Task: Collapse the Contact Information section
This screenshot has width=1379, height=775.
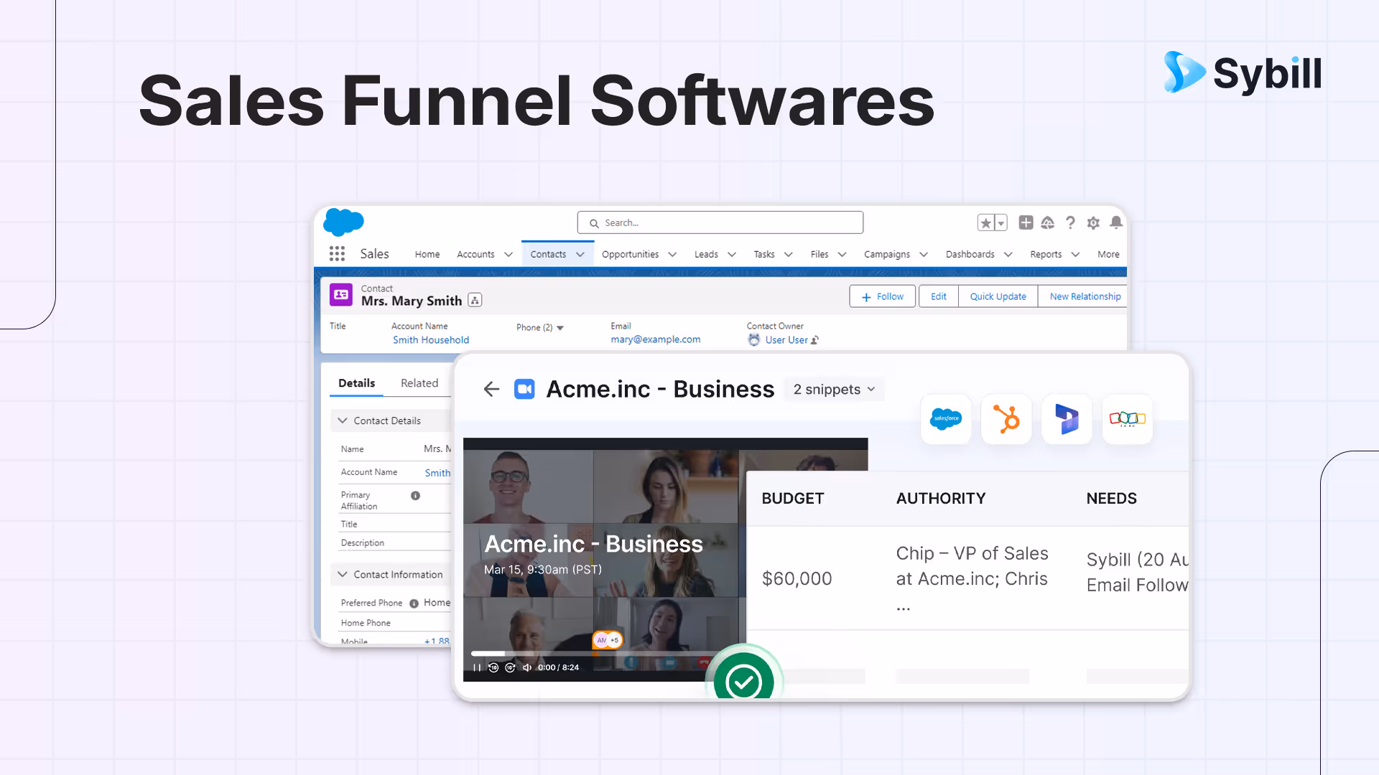Action: click(343, 575)
